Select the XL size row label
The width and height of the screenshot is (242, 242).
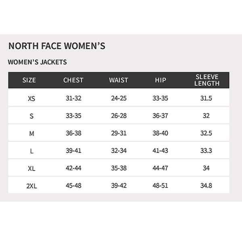pyautogui.click(x=31, y=168)
